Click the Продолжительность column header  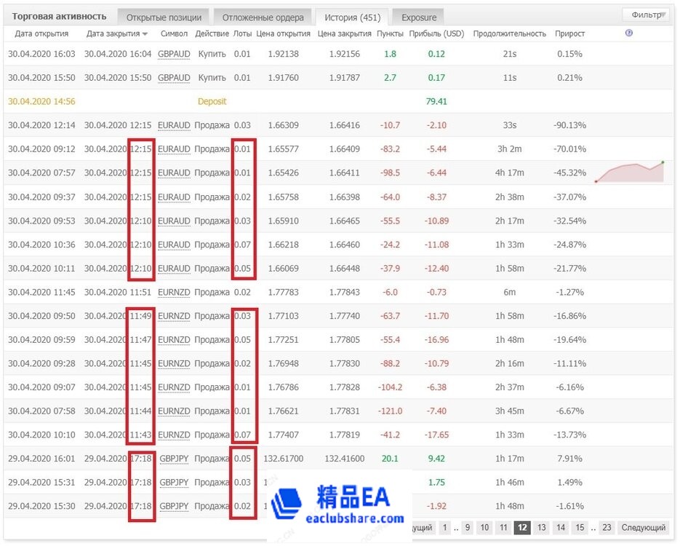pyautogui.click(x=509, y=33)
